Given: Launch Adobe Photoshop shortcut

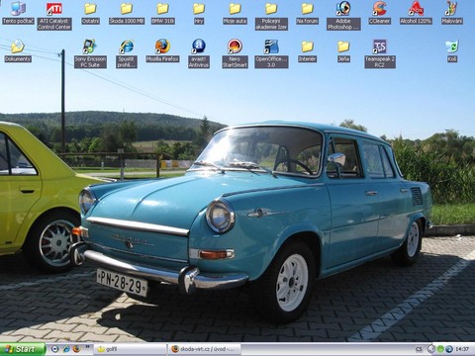Looking at the screenshot, I should coord(343,16).
